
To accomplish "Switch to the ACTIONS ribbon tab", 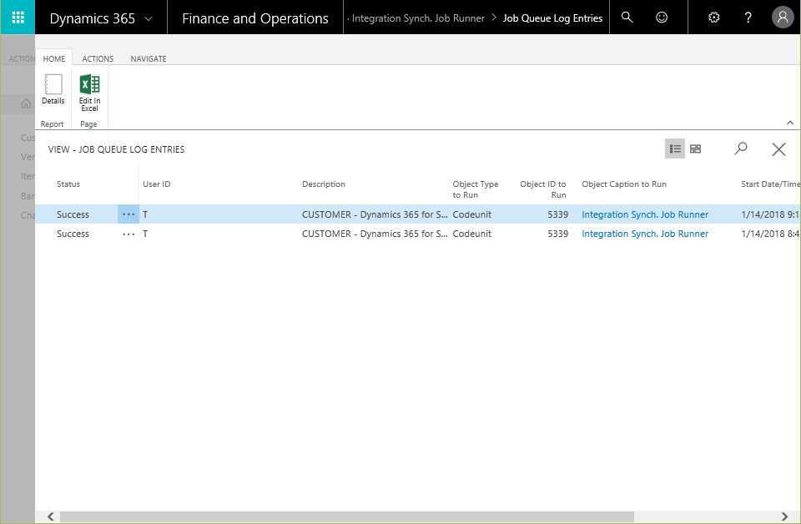I will coord(98,58).
